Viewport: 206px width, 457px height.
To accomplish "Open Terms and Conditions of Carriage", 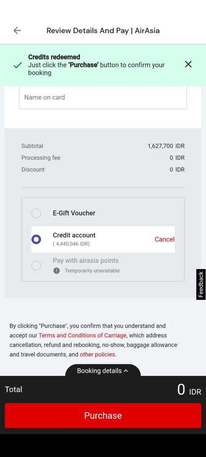I will point(83,335).
